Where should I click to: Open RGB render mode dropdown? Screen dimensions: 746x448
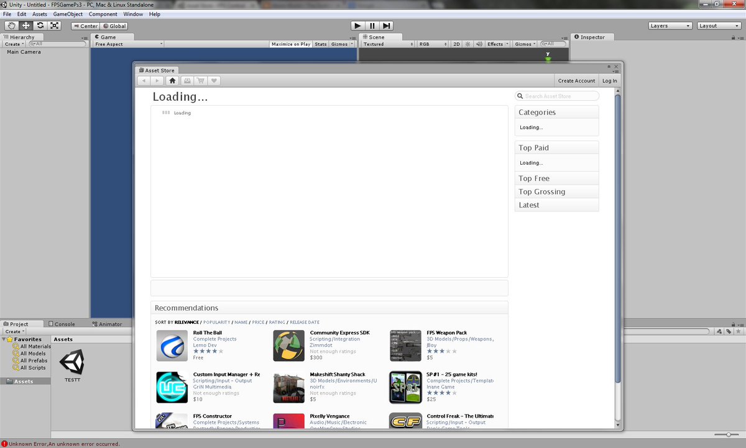pyautogui.click(x=432, y=44)
